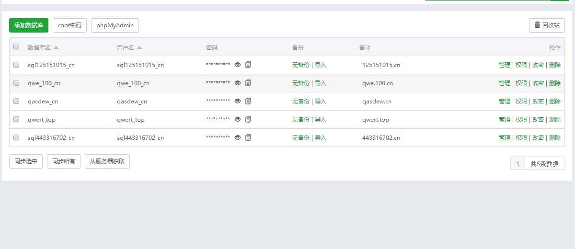Copy password for sql443316702_cn

[248, 137]
